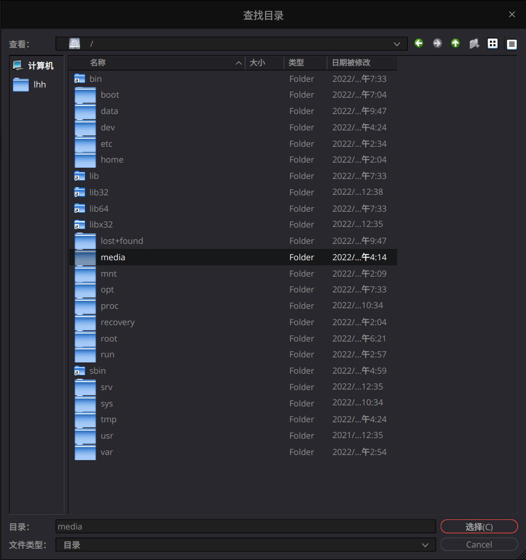The height and width of the screenshot is (560, 526).
Task: Go forward with the grey right arrow
Action: point(437,43)
